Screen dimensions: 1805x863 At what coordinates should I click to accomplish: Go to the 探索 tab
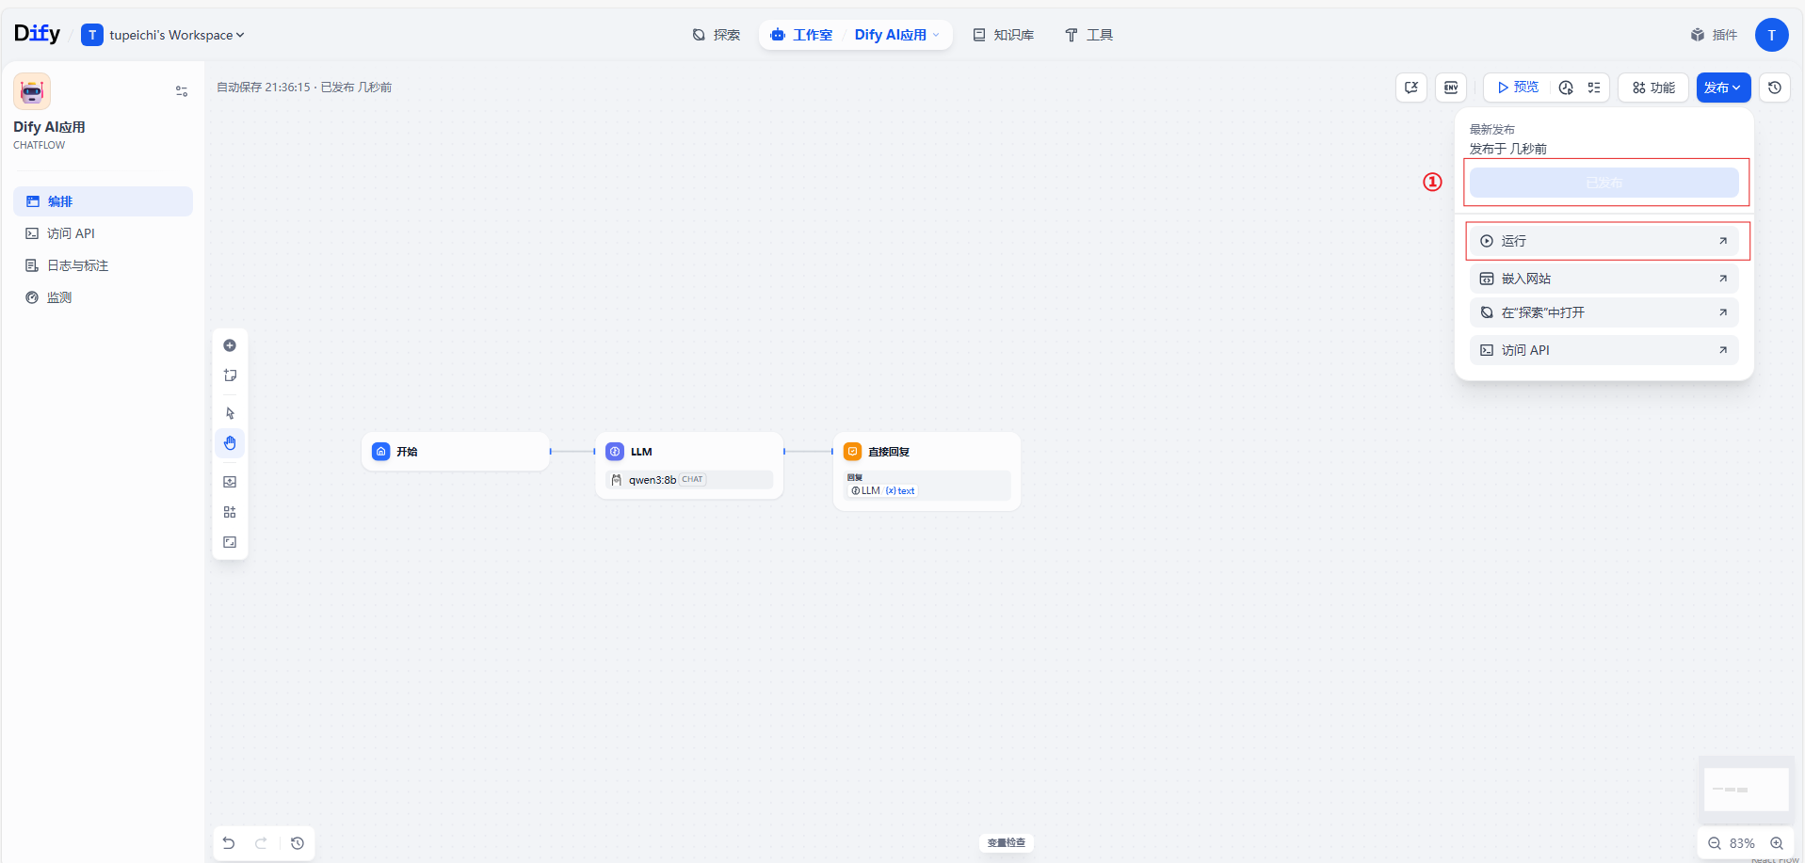(717, 35)
